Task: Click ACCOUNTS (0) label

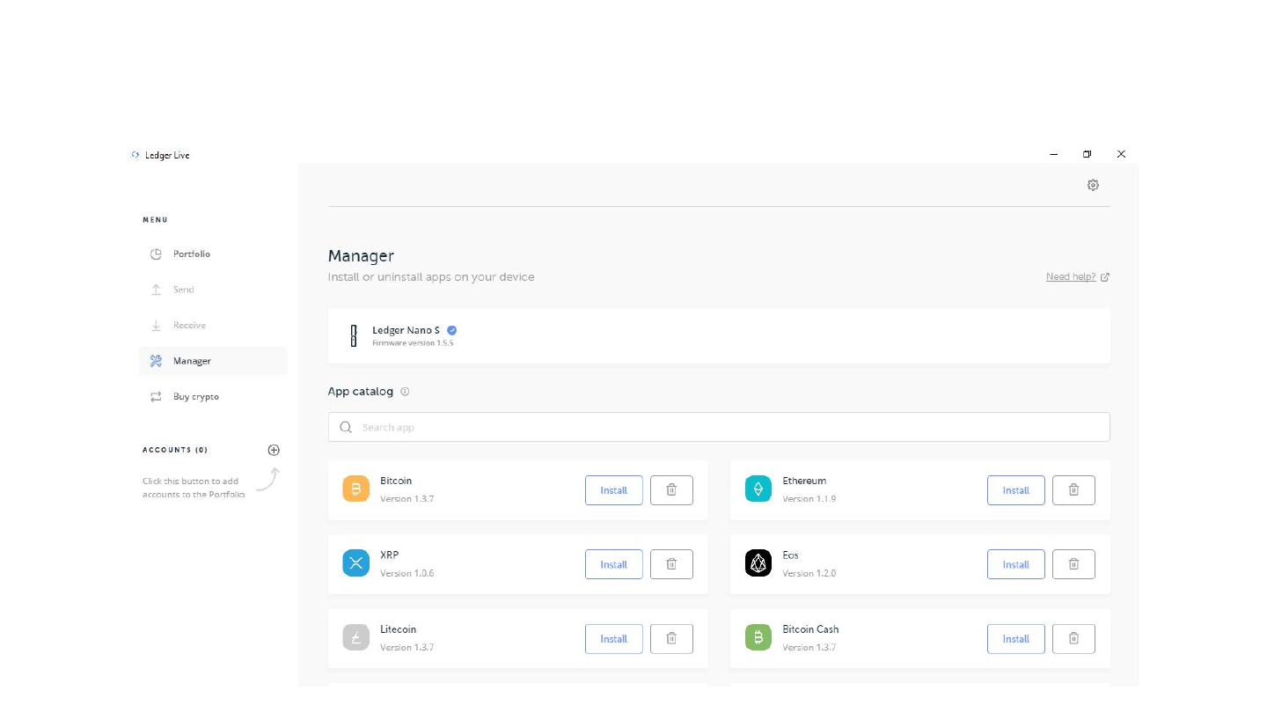Action: [175, 450]
